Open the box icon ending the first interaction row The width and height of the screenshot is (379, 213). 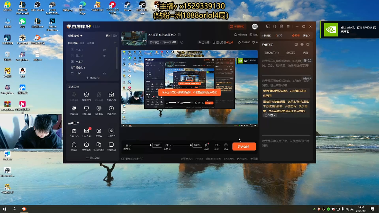click(111, 95)
